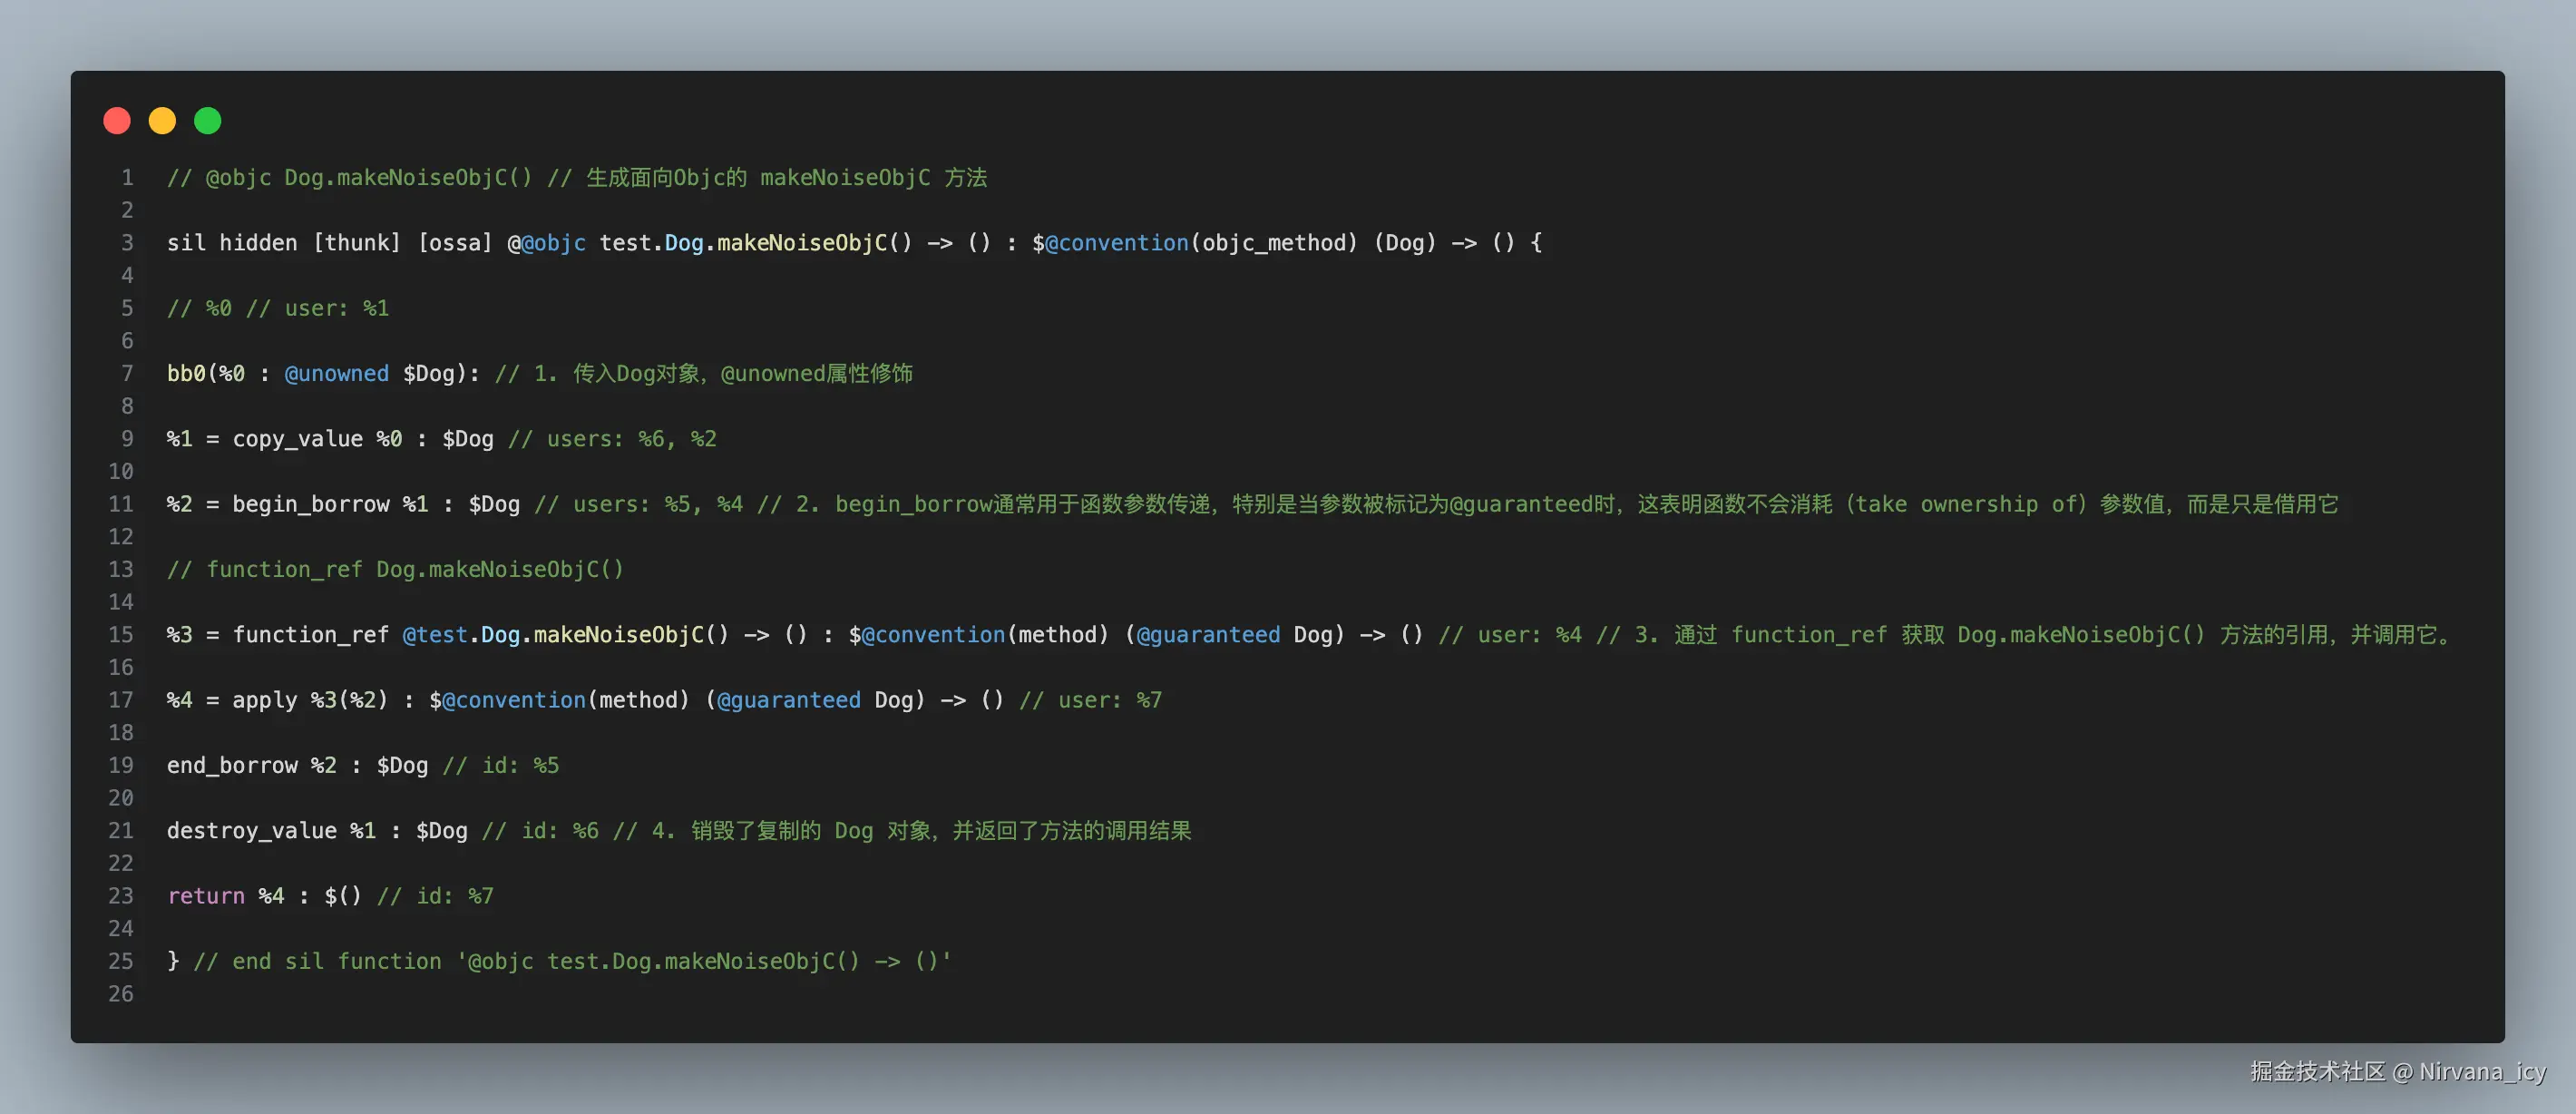Click 'sil hidden' text on line 3

(232, 243)
